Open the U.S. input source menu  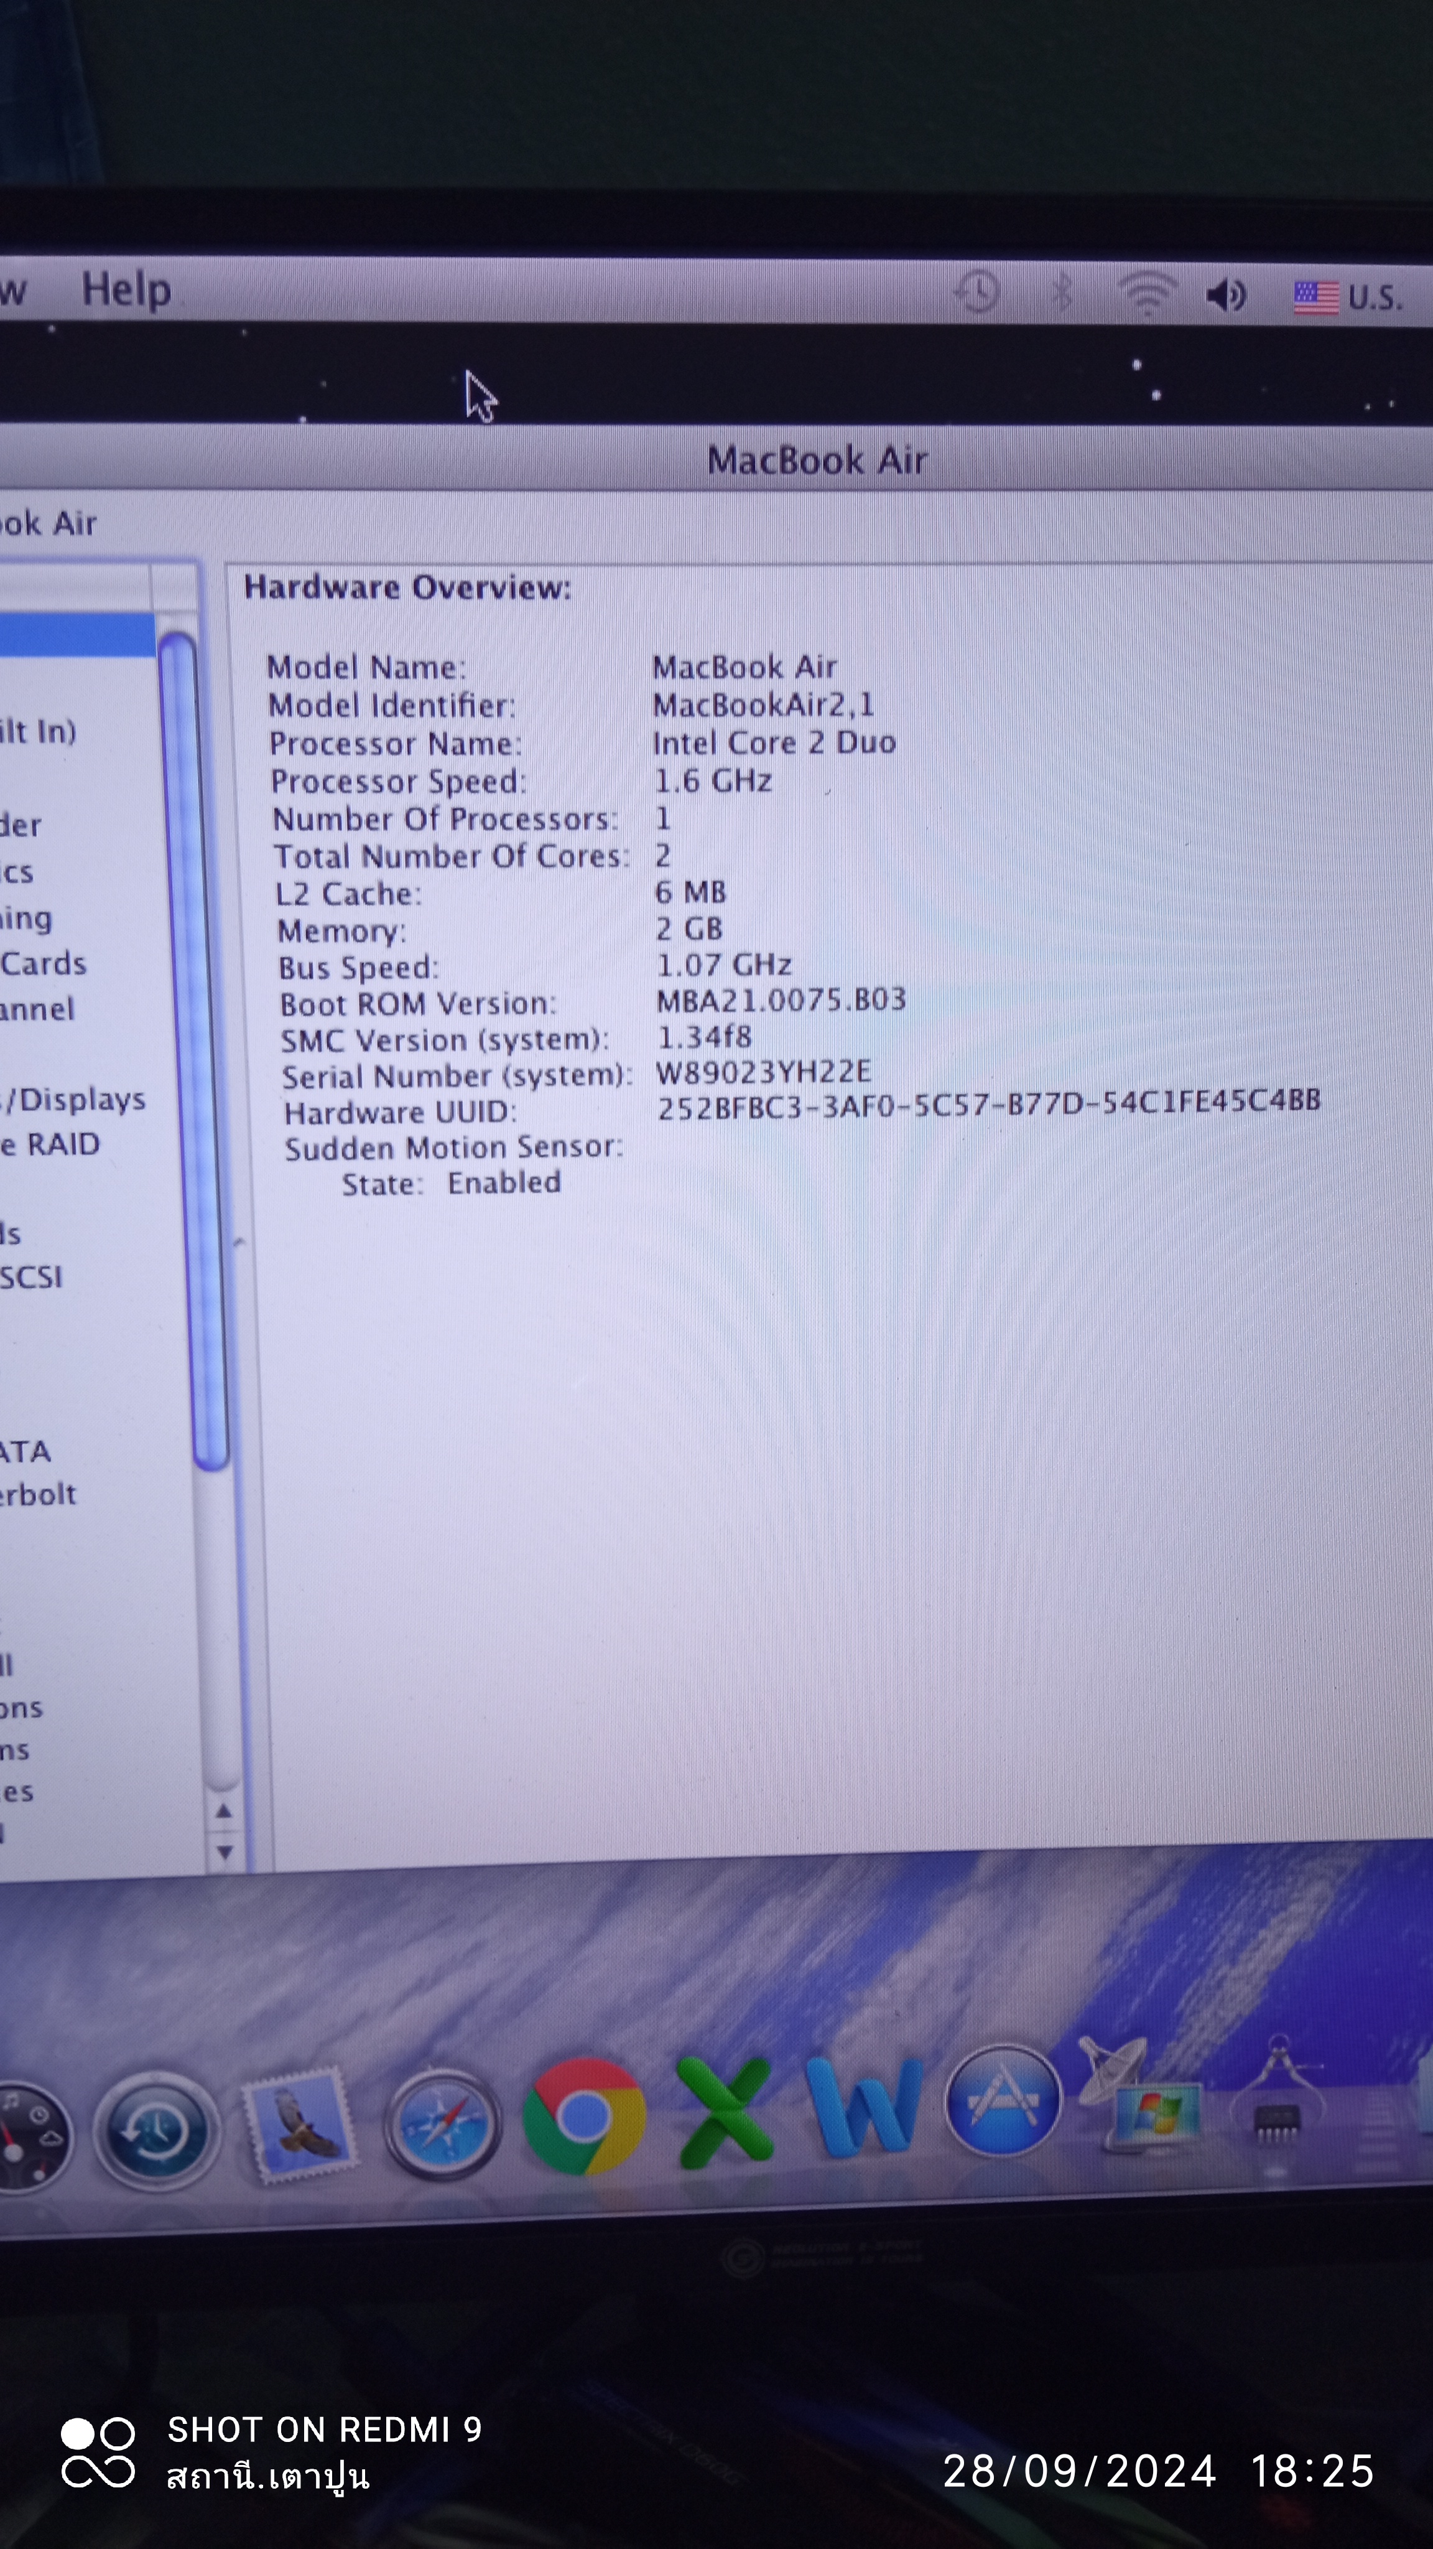coord(1349,297)
